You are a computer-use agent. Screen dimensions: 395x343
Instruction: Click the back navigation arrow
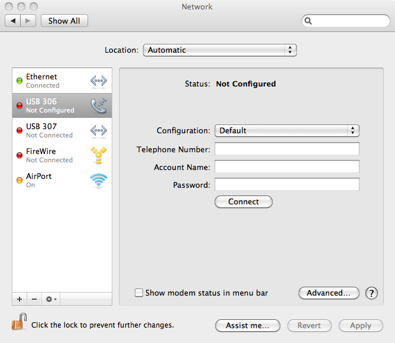[13, 21]
